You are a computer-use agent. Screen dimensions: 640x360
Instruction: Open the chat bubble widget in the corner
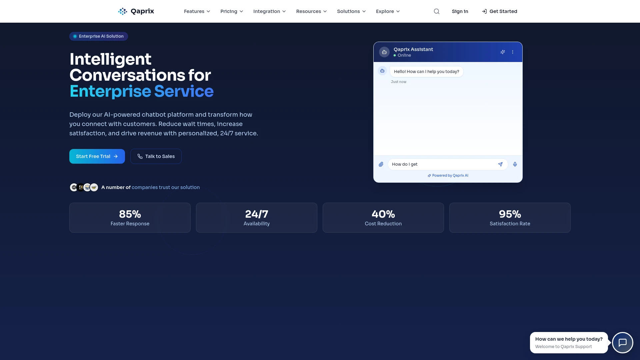(x=623, y=343)
